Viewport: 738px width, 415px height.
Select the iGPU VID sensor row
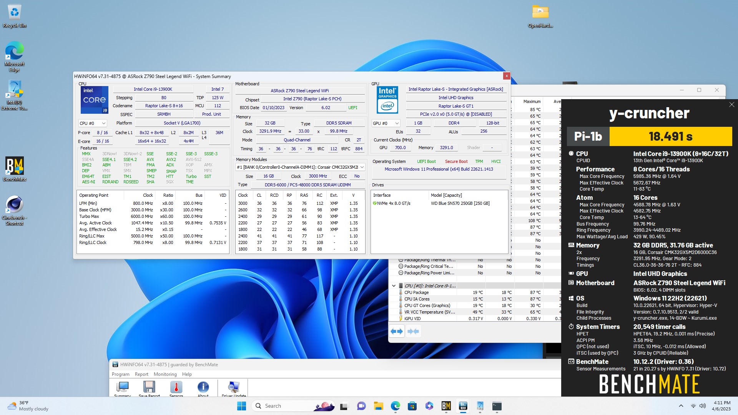pos(475,319)
